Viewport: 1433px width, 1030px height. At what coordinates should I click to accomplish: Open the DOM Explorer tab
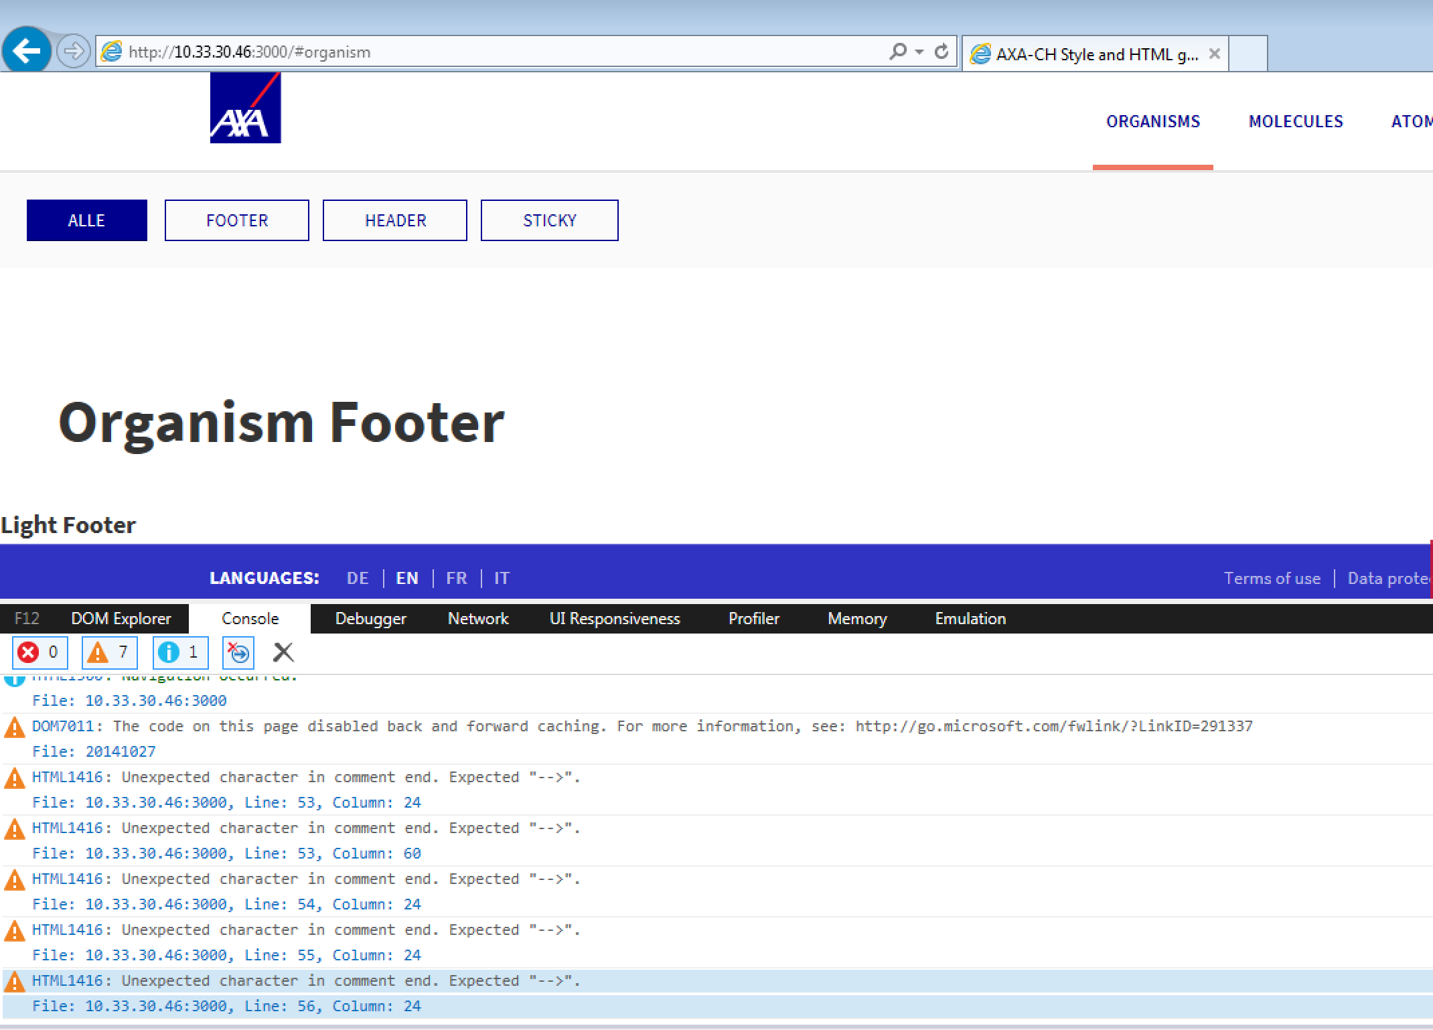[x=121, y=618]
